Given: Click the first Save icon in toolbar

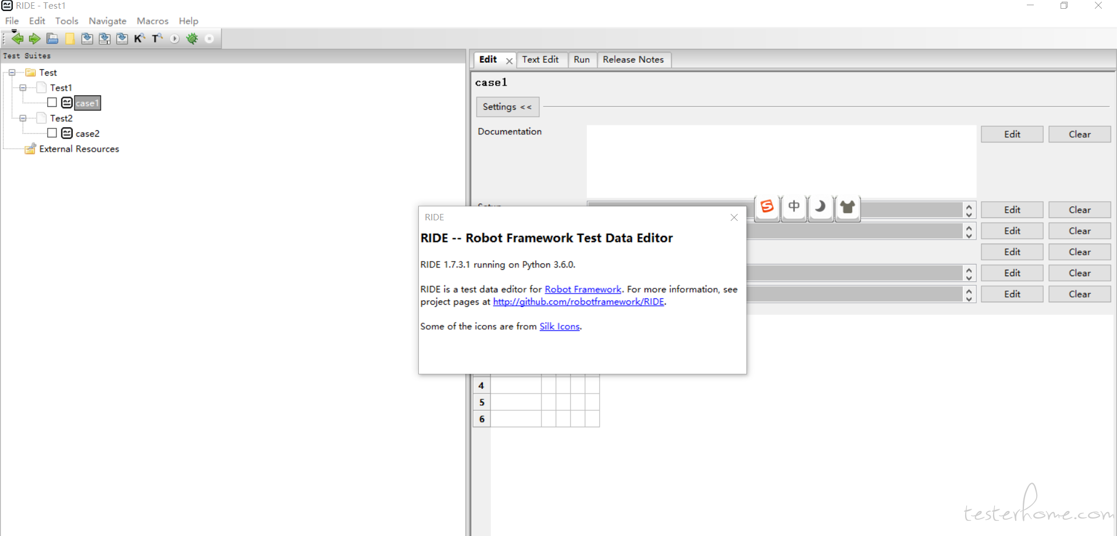Looking at the screenshot, I should coord(87,38).
